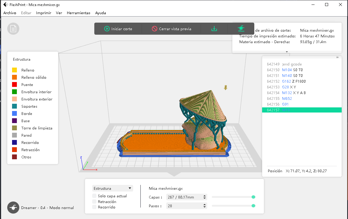
Task: Click the Capas spinner arrows
Action: click(205, 197)
